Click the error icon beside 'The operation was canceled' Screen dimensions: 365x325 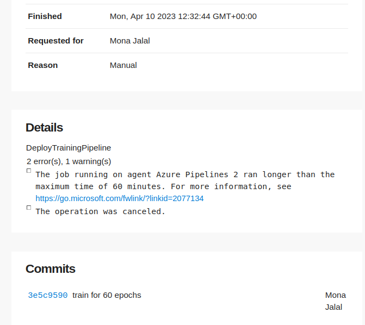point(29,208)
